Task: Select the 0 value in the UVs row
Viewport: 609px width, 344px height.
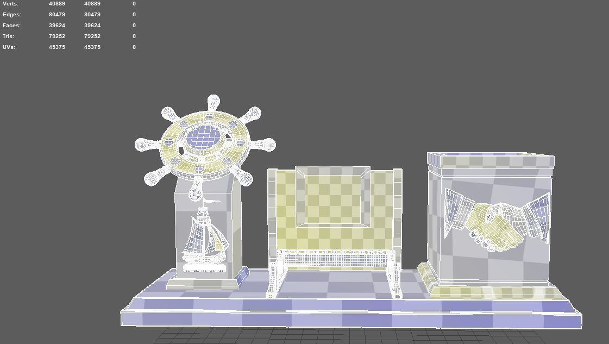Action: (x=134, y=47)
